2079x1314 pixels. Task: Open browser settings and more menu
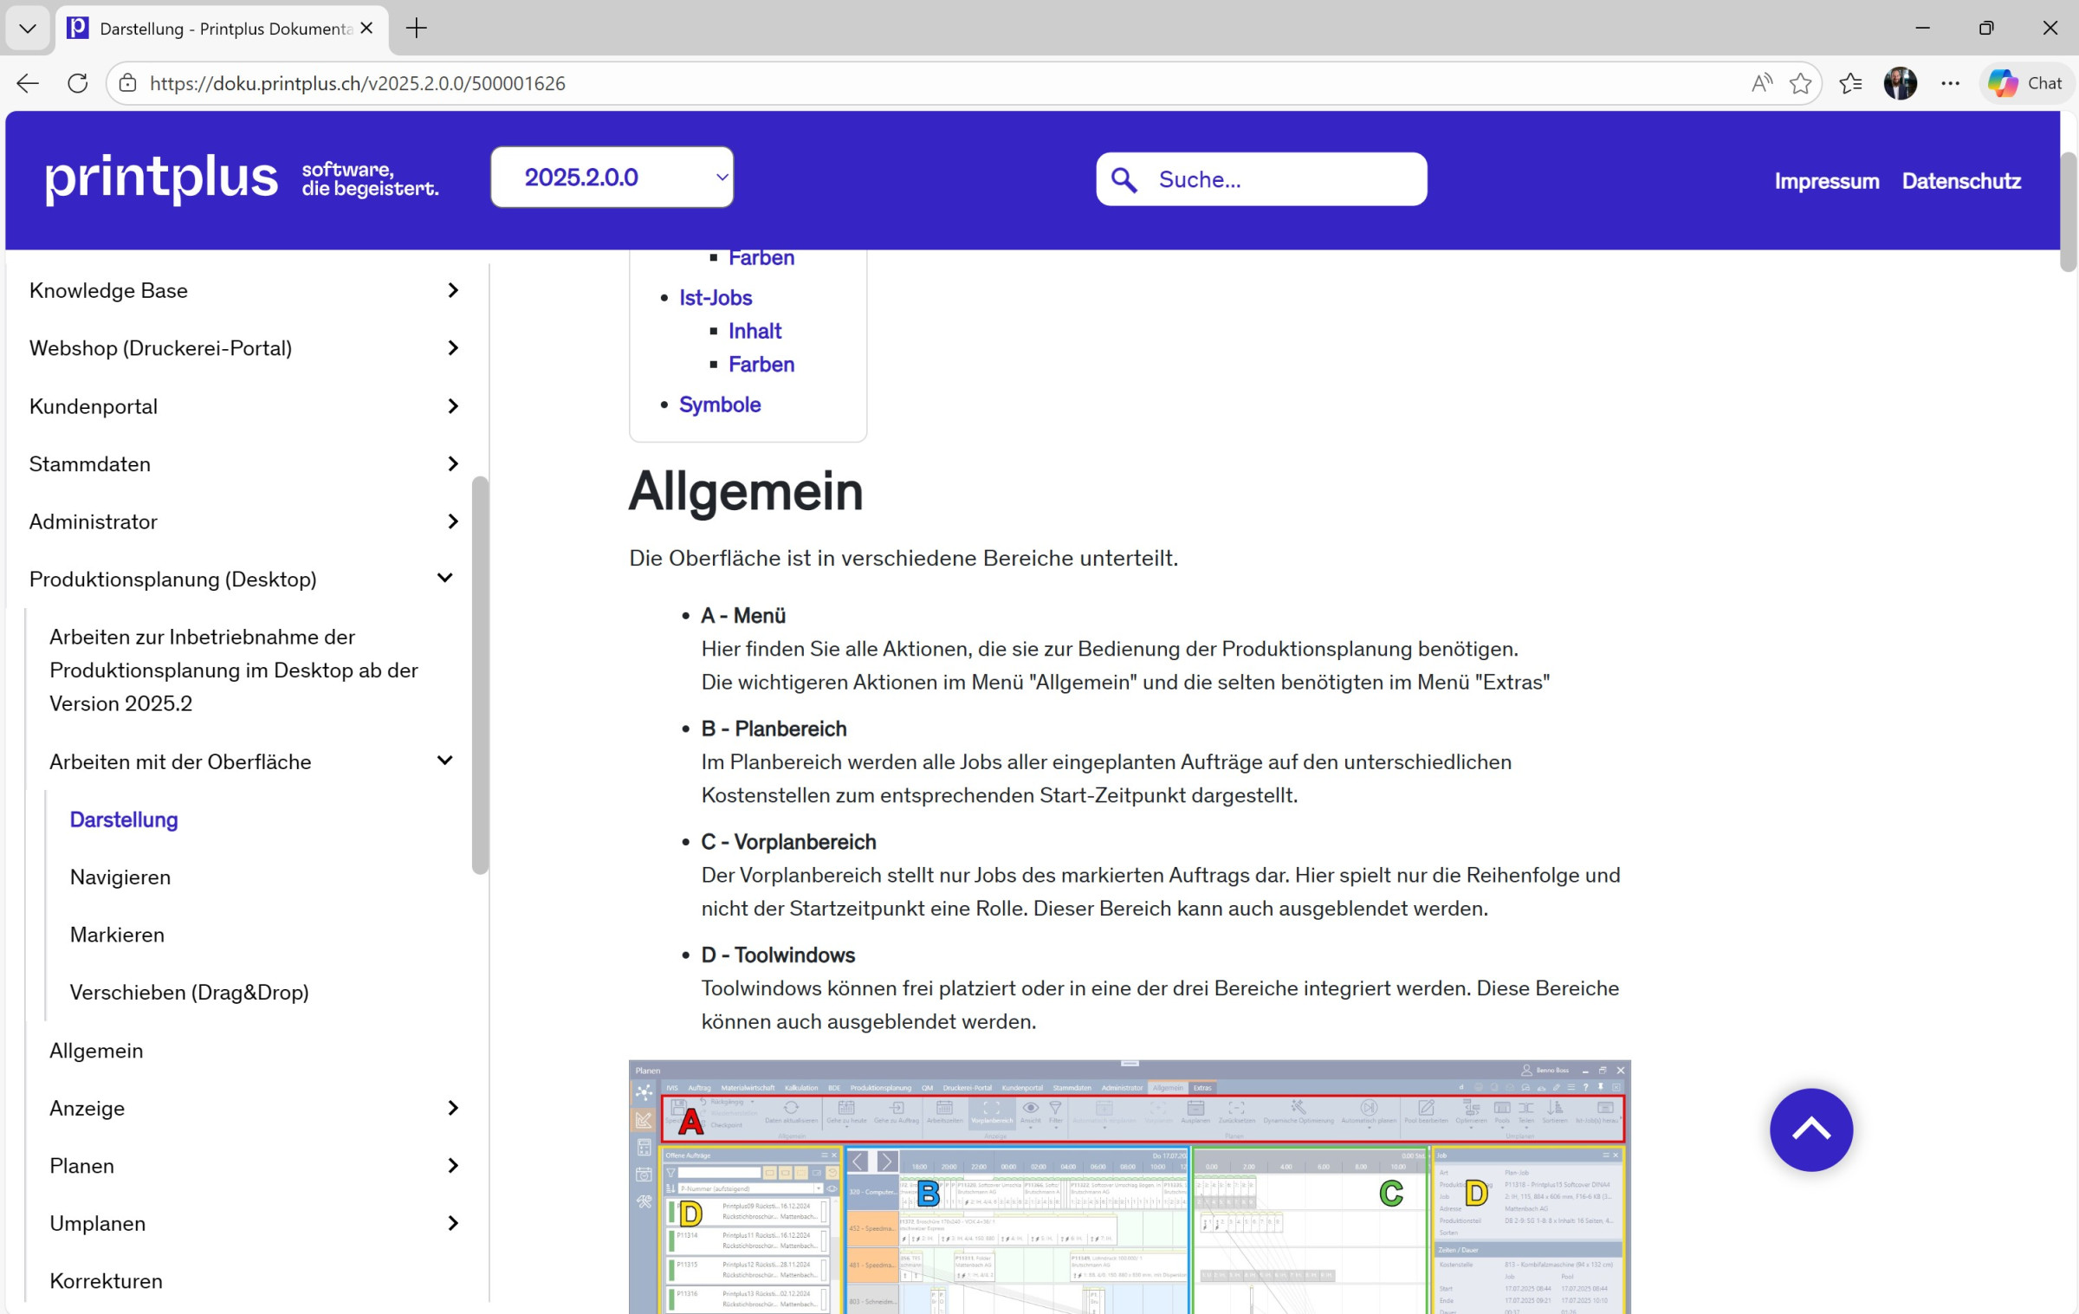(x=1950, y=83)
